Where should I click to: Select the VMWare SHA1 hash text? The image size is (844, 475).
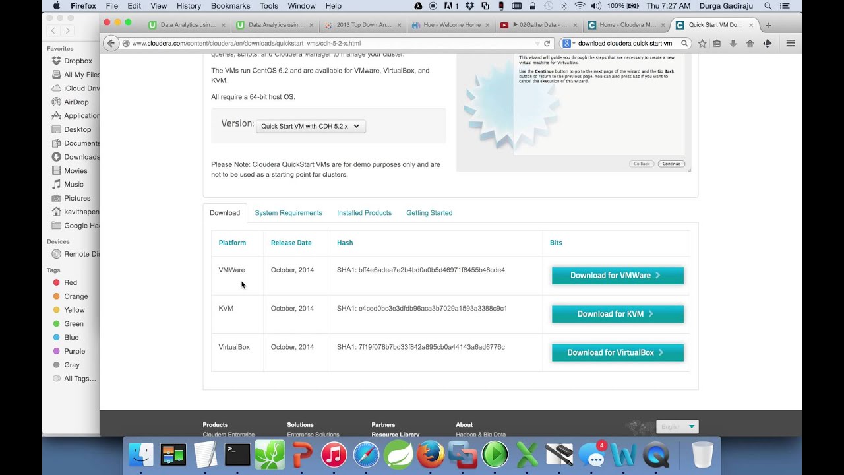click(421, 270)
